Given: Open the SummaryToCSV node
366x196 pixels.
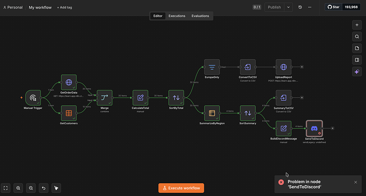Looking at the screenshot, I should pos(283,98).
